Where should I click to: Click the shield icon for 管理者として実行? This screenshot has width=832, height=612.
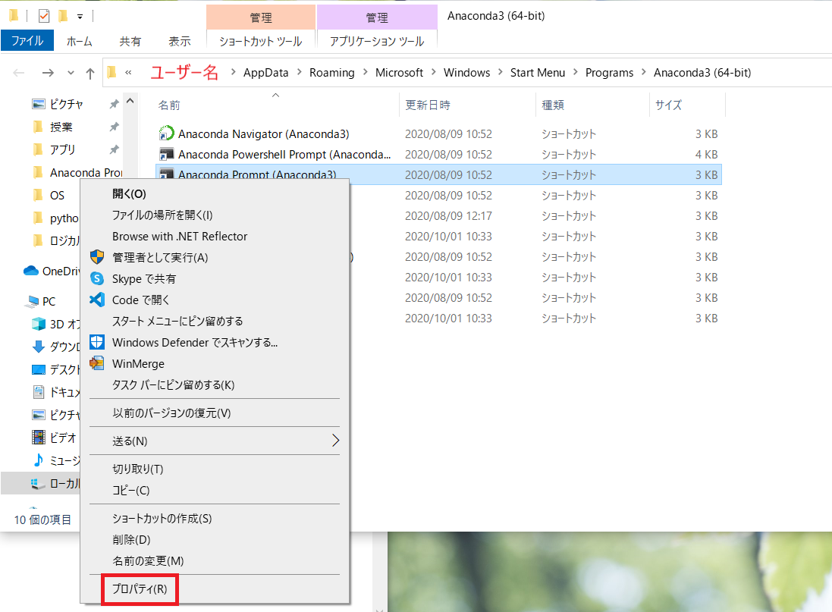click(x=97, y=257)
